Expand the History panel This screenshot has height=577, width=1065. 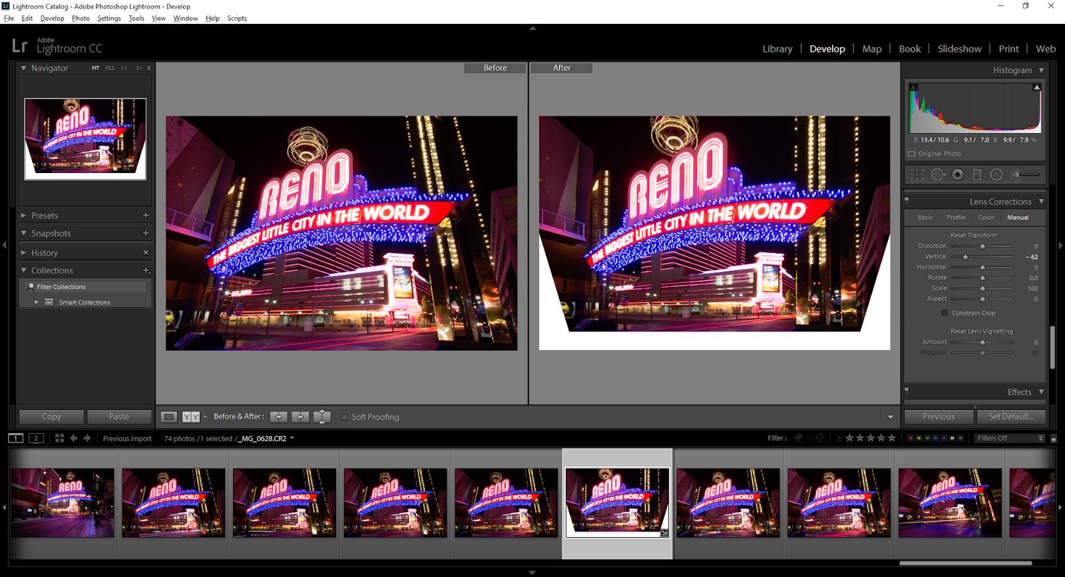23,252
